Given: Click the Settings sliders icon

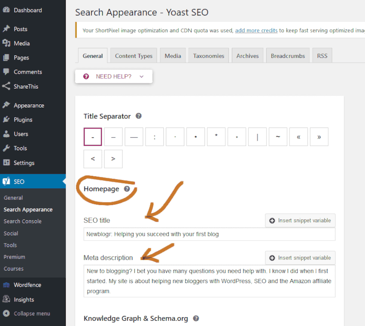Looking at the screenshot, I should 6,162.
